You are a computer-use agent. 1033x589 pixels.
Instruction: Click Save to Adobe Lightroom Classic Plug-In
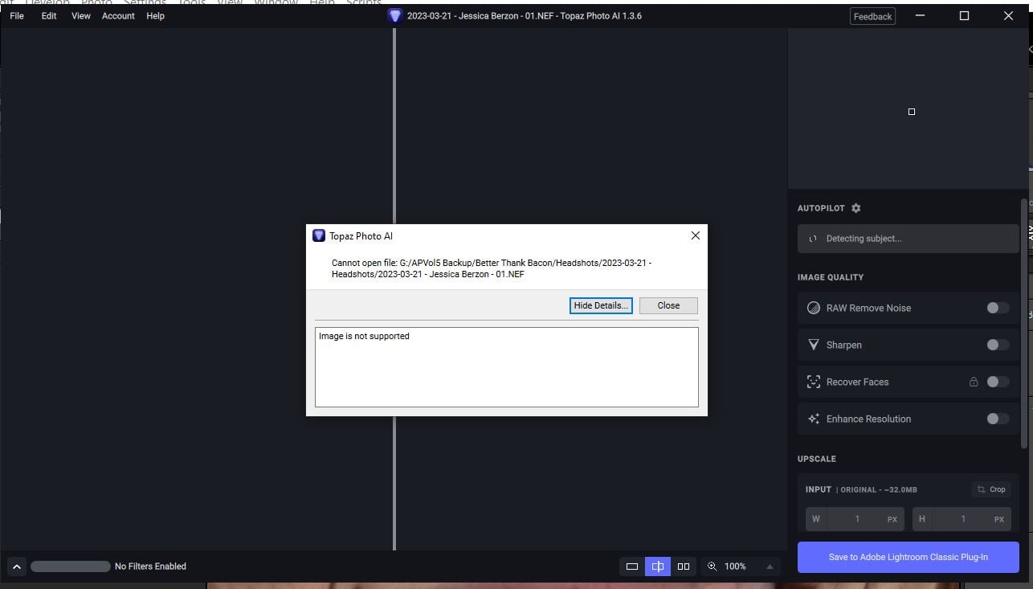[908, 556]
